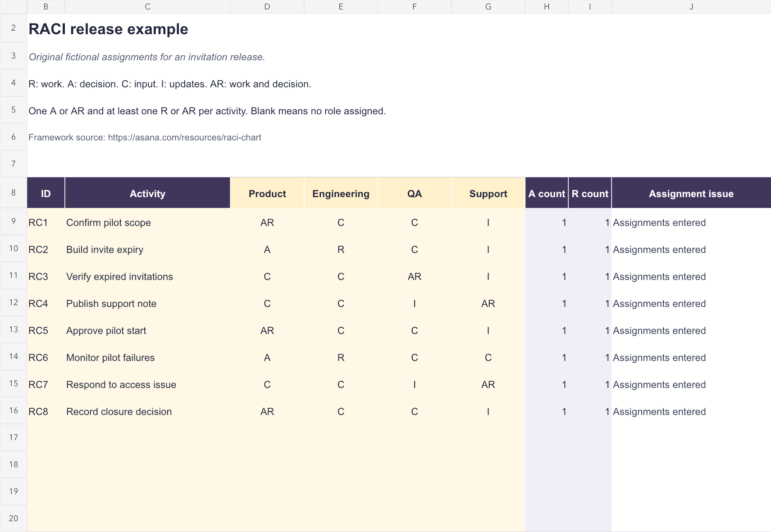The width and height of the screenshot is (771, 532).
Task: Select the 'Monitor pilot failures' cell
Action: (147, 357)
